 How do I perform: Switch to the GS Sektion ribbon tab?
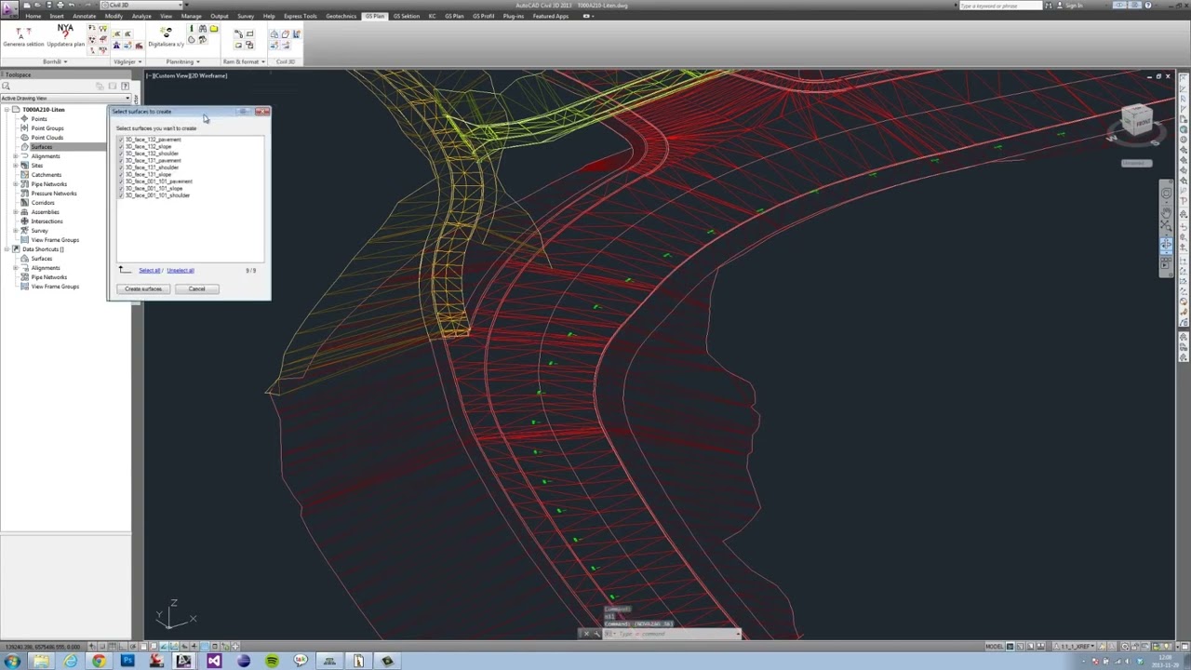(407, 16)
